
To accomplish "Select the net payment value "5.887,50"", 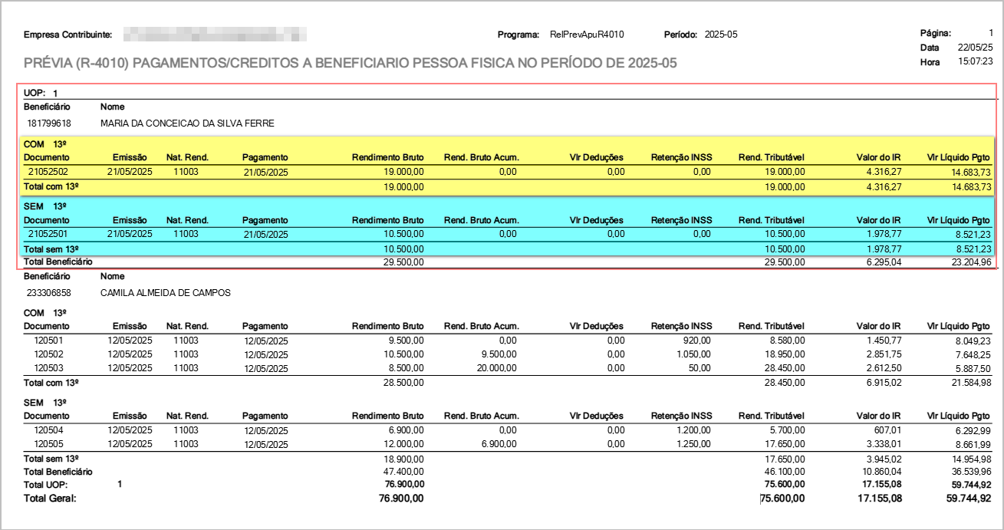I will point(973,368).
